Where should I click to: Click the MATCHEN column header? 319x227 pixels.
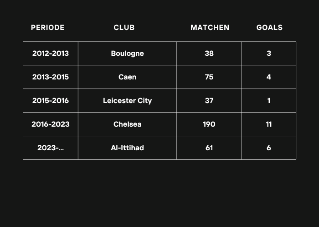click(x=210, y=28)
